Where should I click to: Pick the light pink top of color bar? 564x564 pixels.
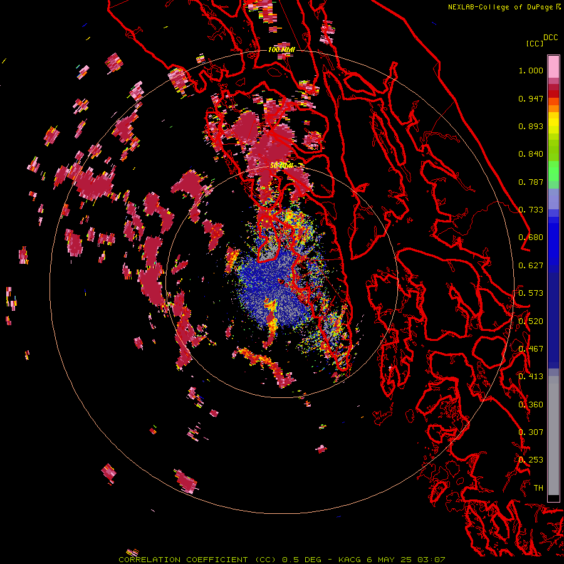pos(553,66)
